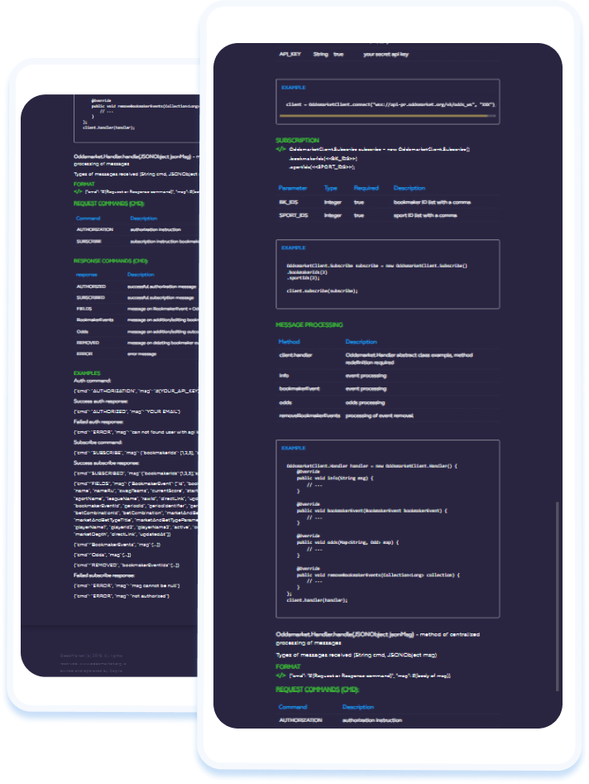This screenshot has height=784, width=589.
Task: Select the AUTHORIZED response row in back tablet
Action: pyautogui.click(x=136, y=286)
